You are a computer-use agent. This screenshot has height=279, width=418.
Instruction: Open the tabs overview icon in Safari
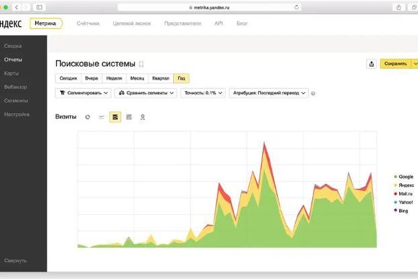click(414, 7)
